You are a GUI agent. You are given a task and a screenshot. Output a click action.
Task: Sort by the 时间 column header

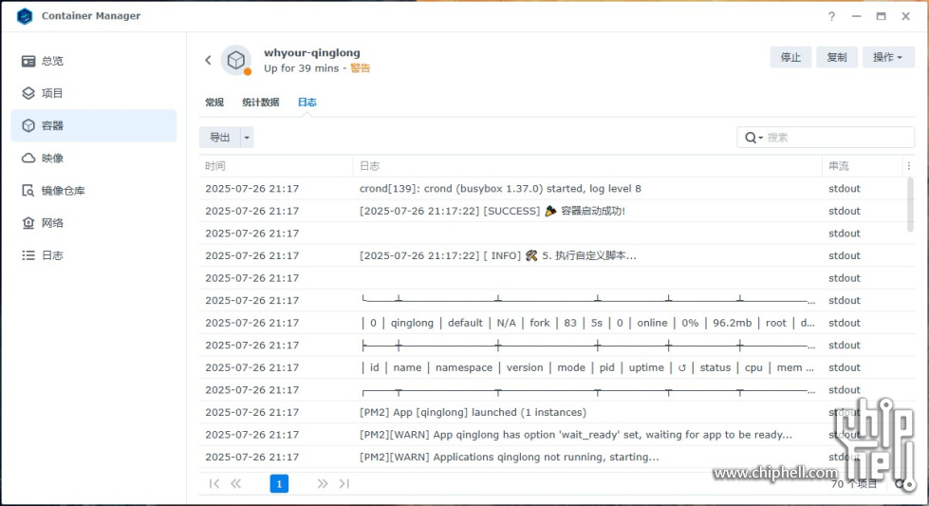point(276,166)
